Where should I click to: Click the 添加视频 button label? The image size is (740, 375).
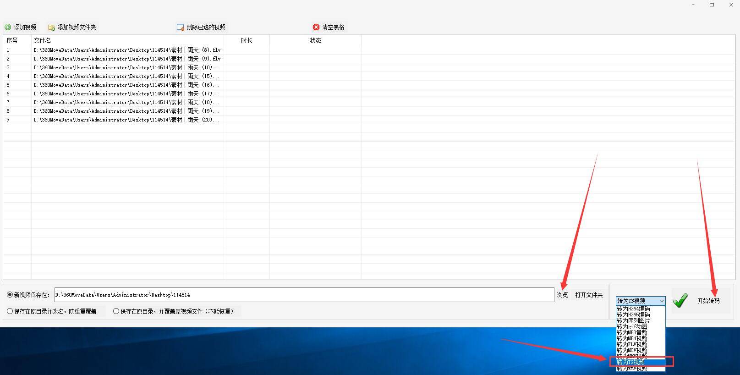click(25, 27)
